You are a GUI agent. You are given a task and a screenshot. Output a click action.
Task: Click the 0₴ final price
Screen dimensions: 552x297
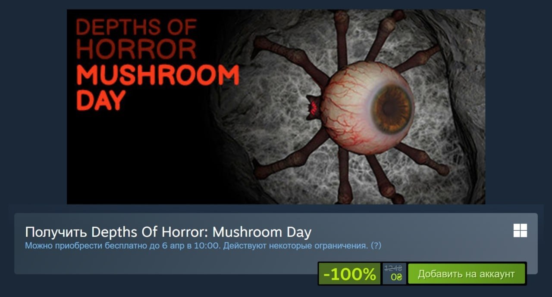(396, 277)
